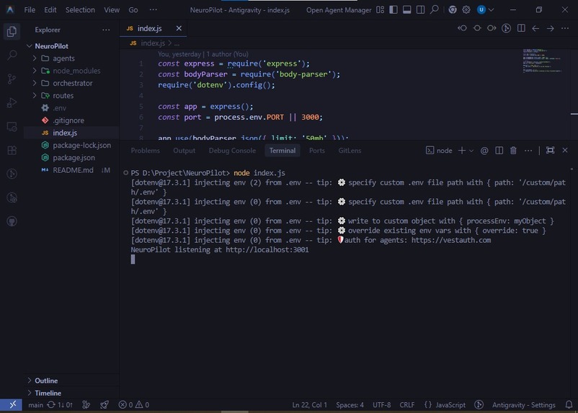Toggle file blame annotations icon
This screenshot has height=413, width=578.
pos(506,28)
